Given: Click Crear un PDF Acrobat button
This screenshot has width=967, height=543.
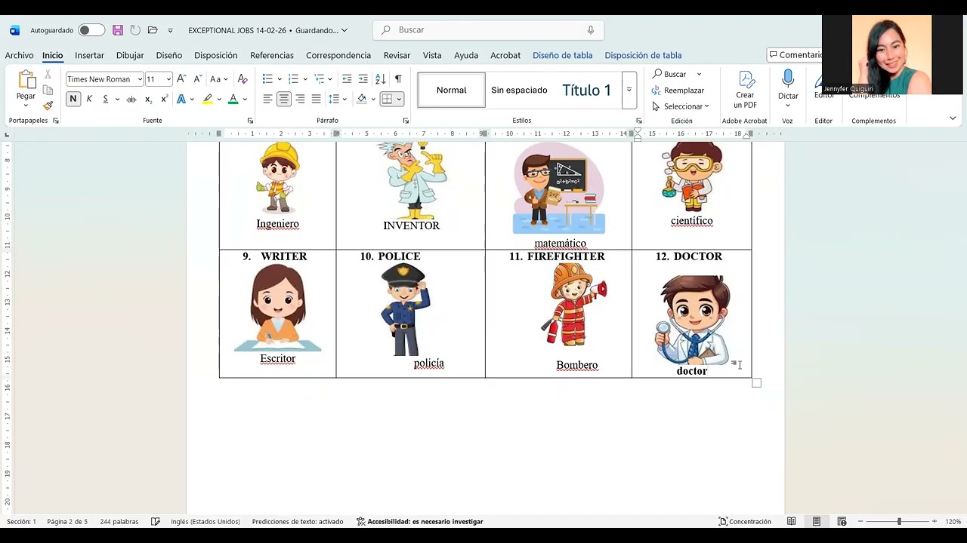Looking at the screenshot, I should coord(745,90).
